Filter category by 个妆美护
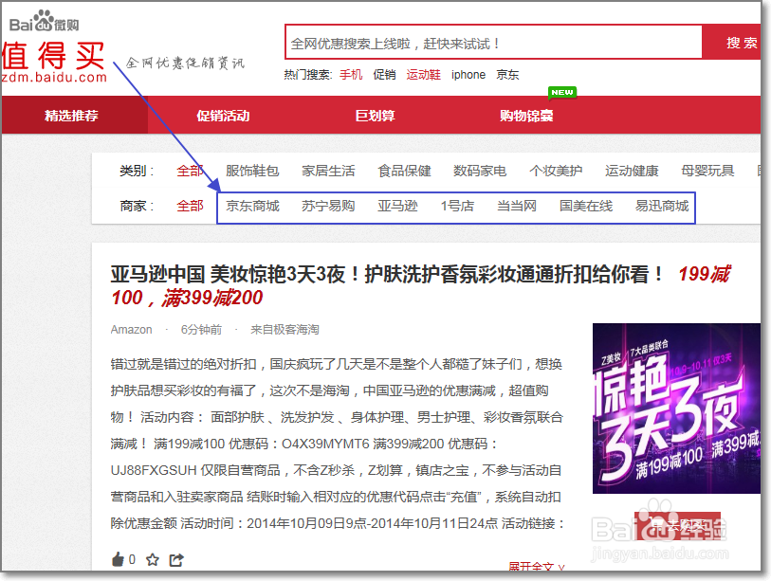The height and width of the screenshot is (581, 771). (556, 171)
